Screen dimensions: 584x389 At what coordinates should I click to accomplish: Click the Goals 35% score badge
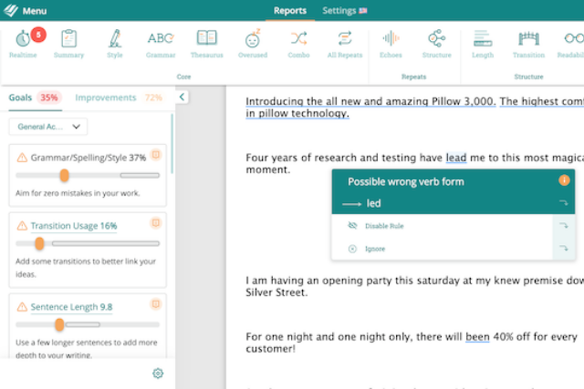(49, 97)
